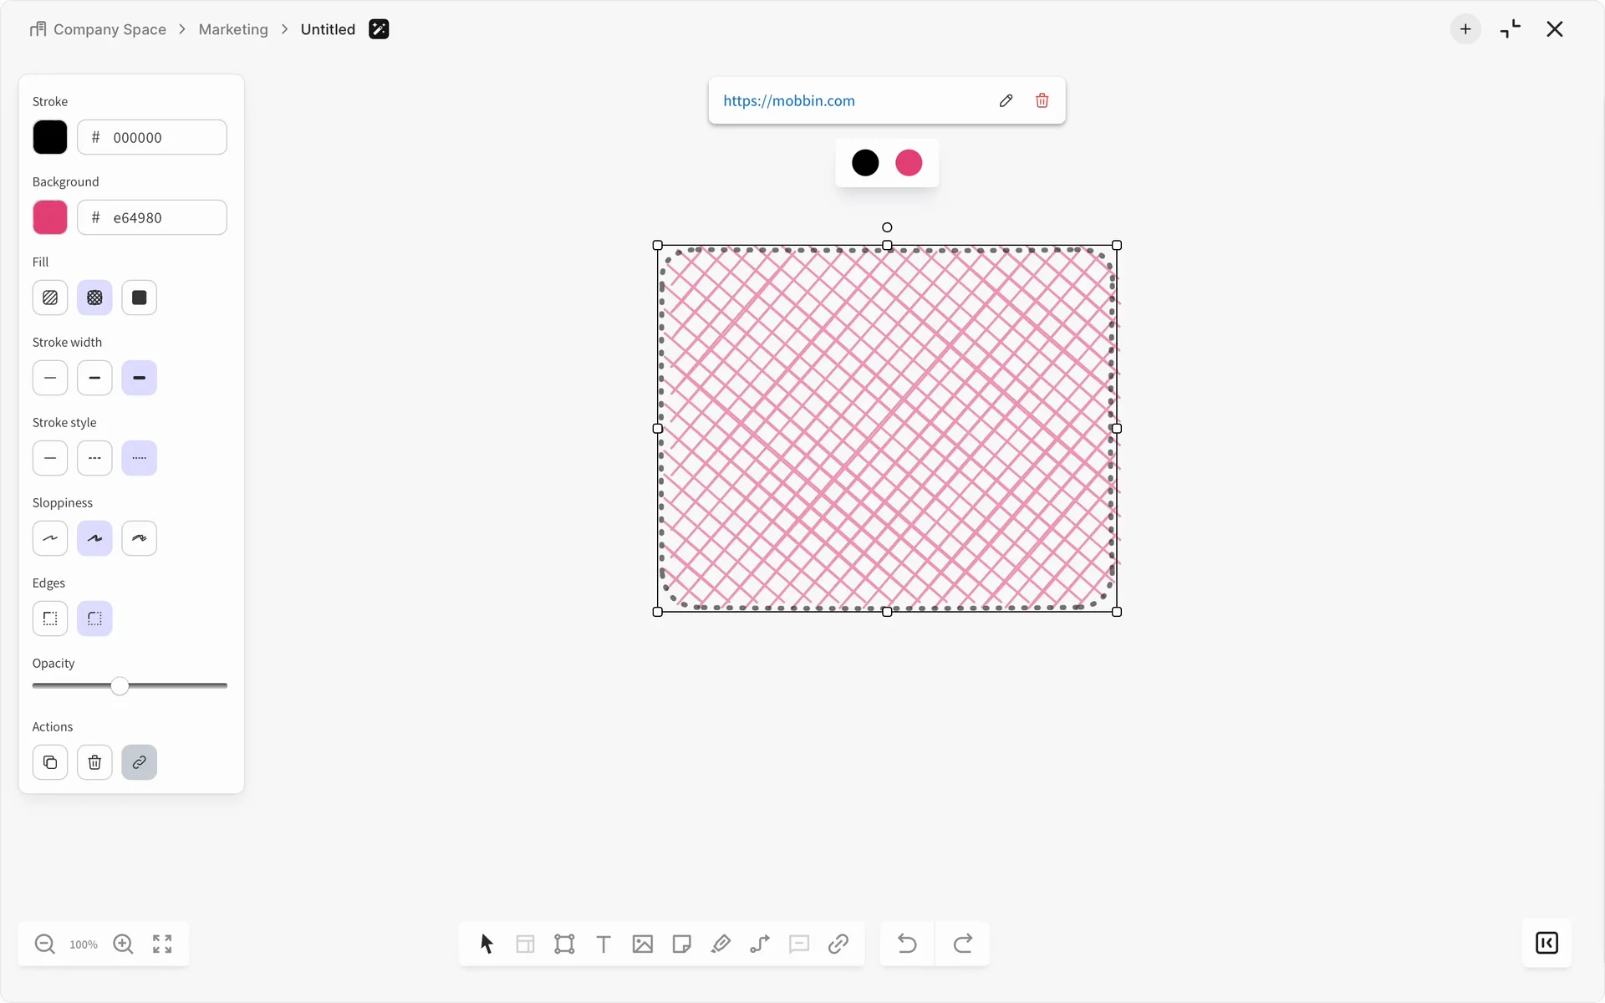Go to Company Space breadcrumb
Image resolution: width=1605 pixels, height=1003 pixels.
click(x=109, y=29)
